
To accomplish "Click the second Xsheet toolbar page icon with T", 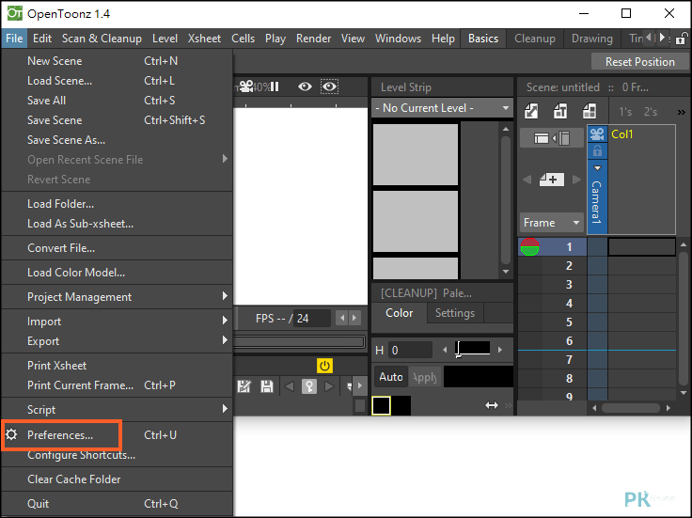I will [560, 111].
